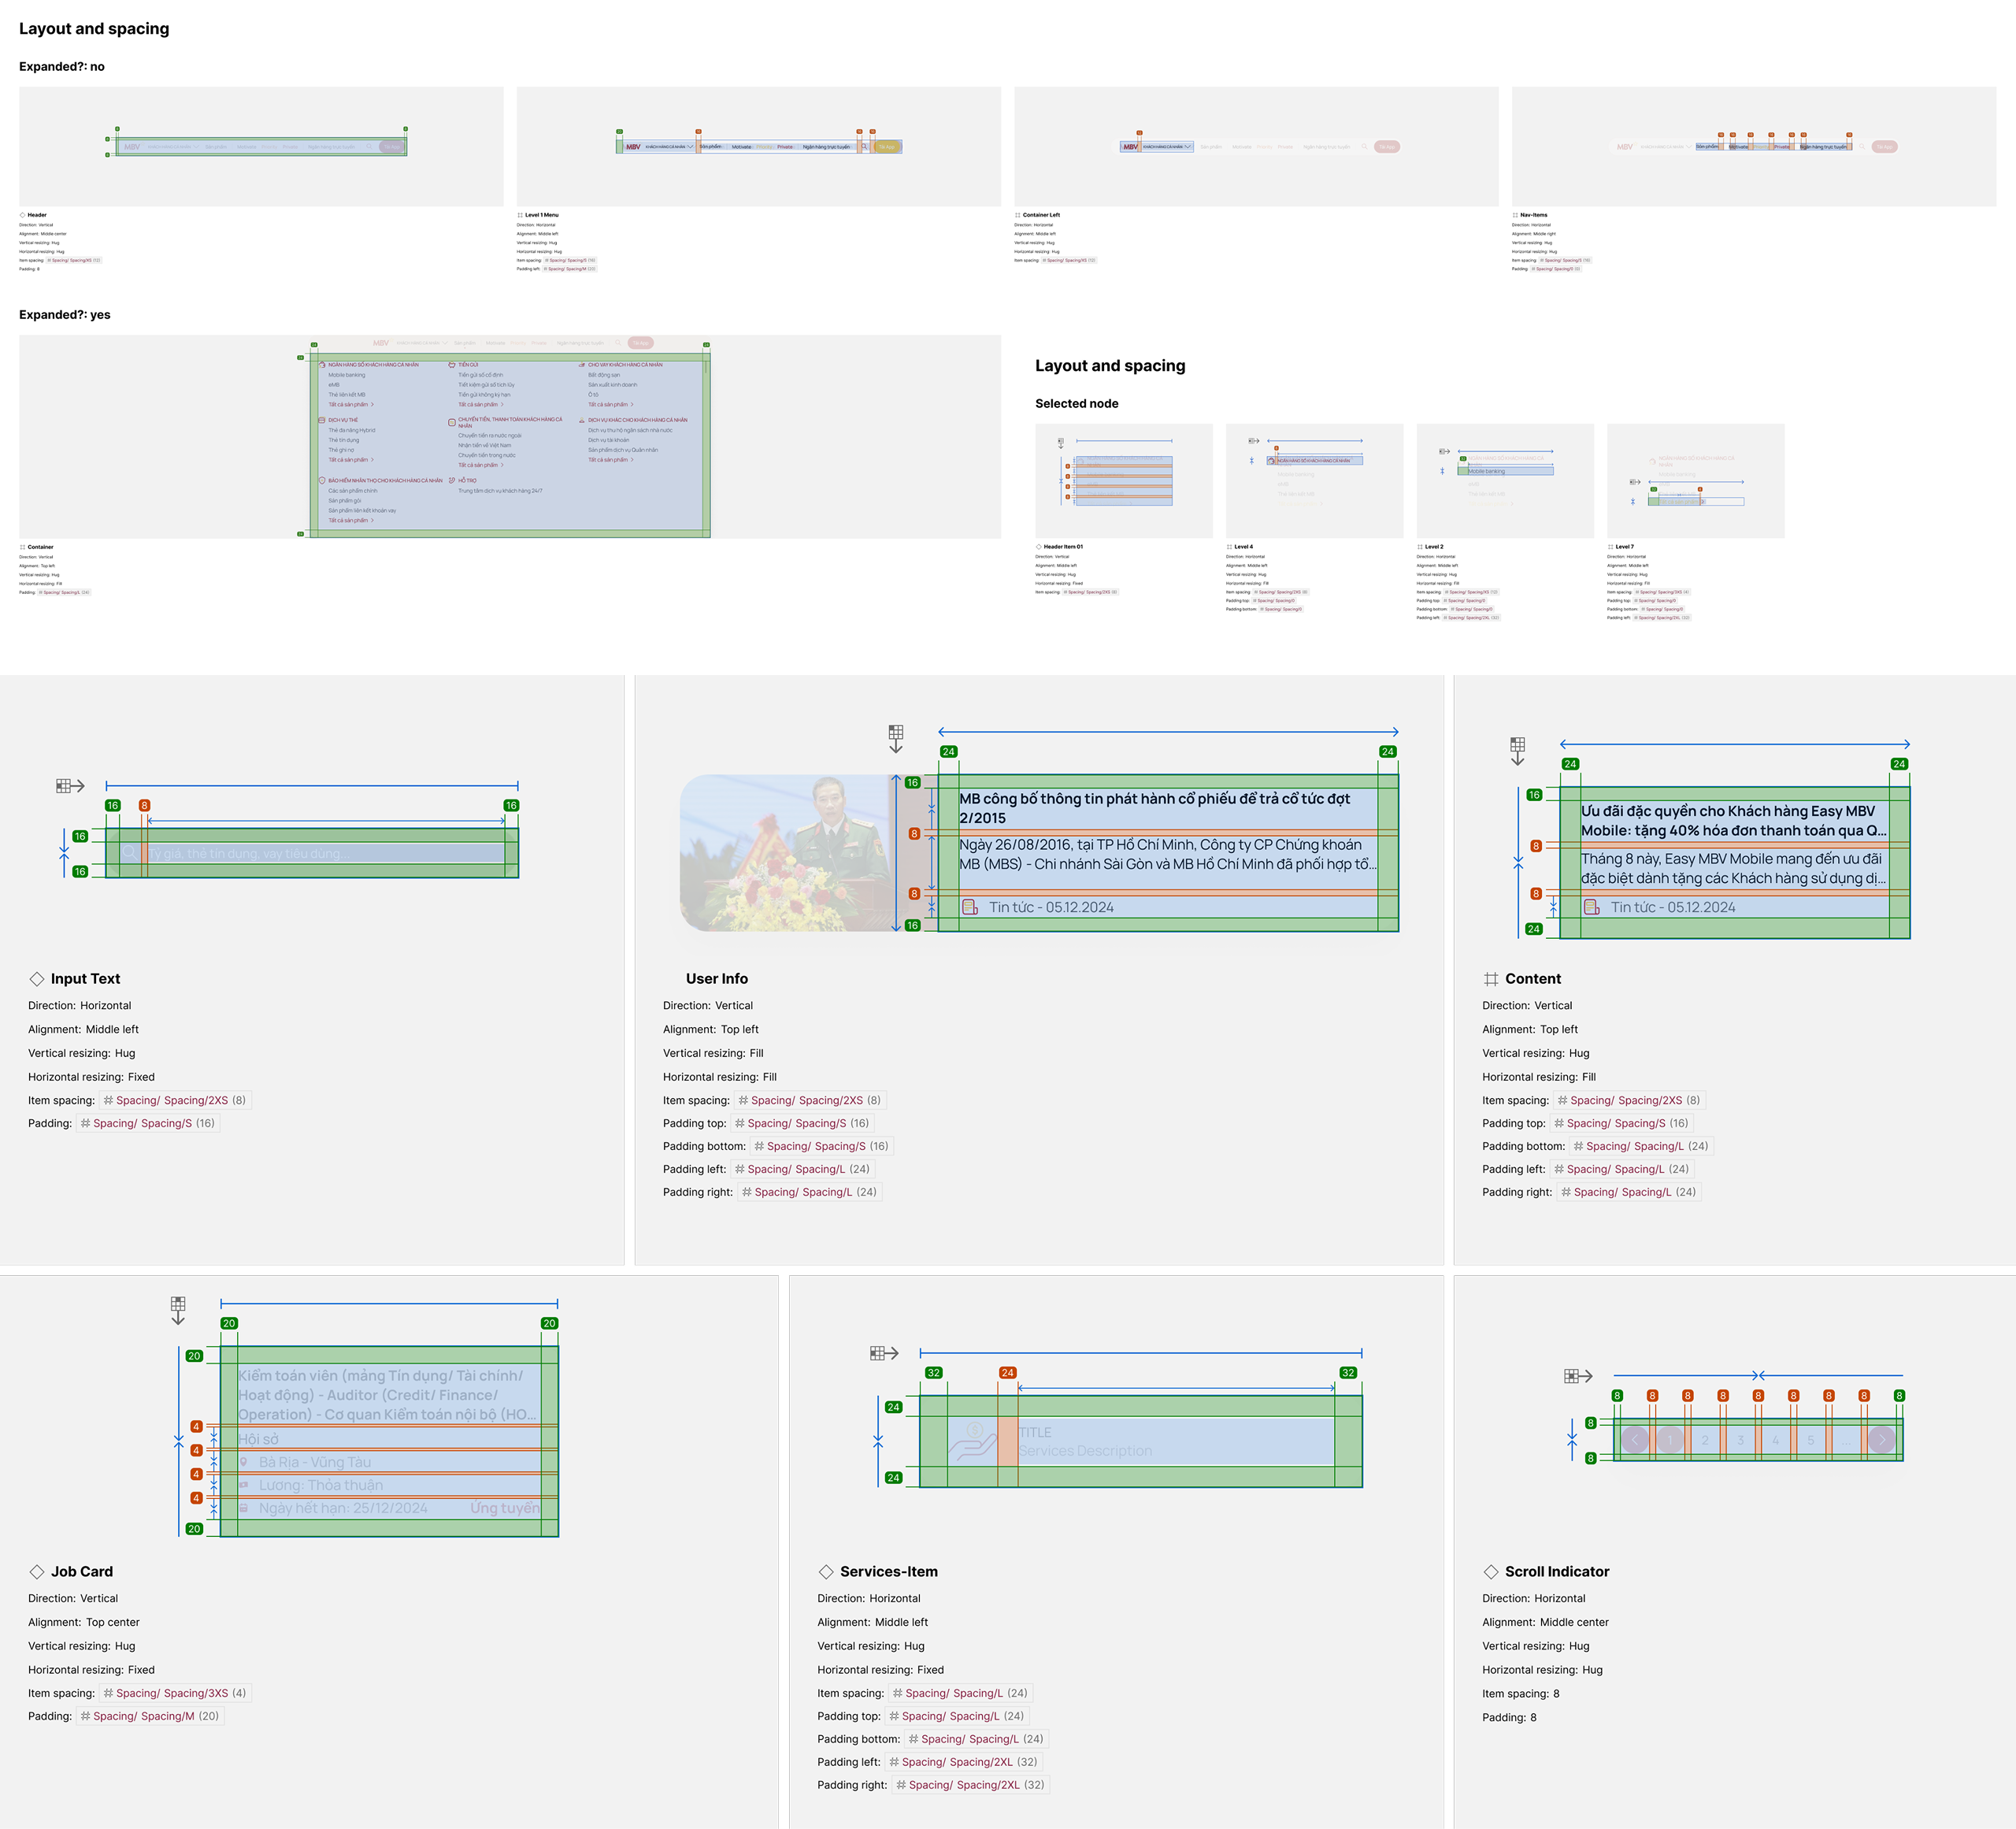This screenshot has height=1829, width=2016.
Task: Open the expanded Container menu preview thumbnail
Action: [510, 437]
